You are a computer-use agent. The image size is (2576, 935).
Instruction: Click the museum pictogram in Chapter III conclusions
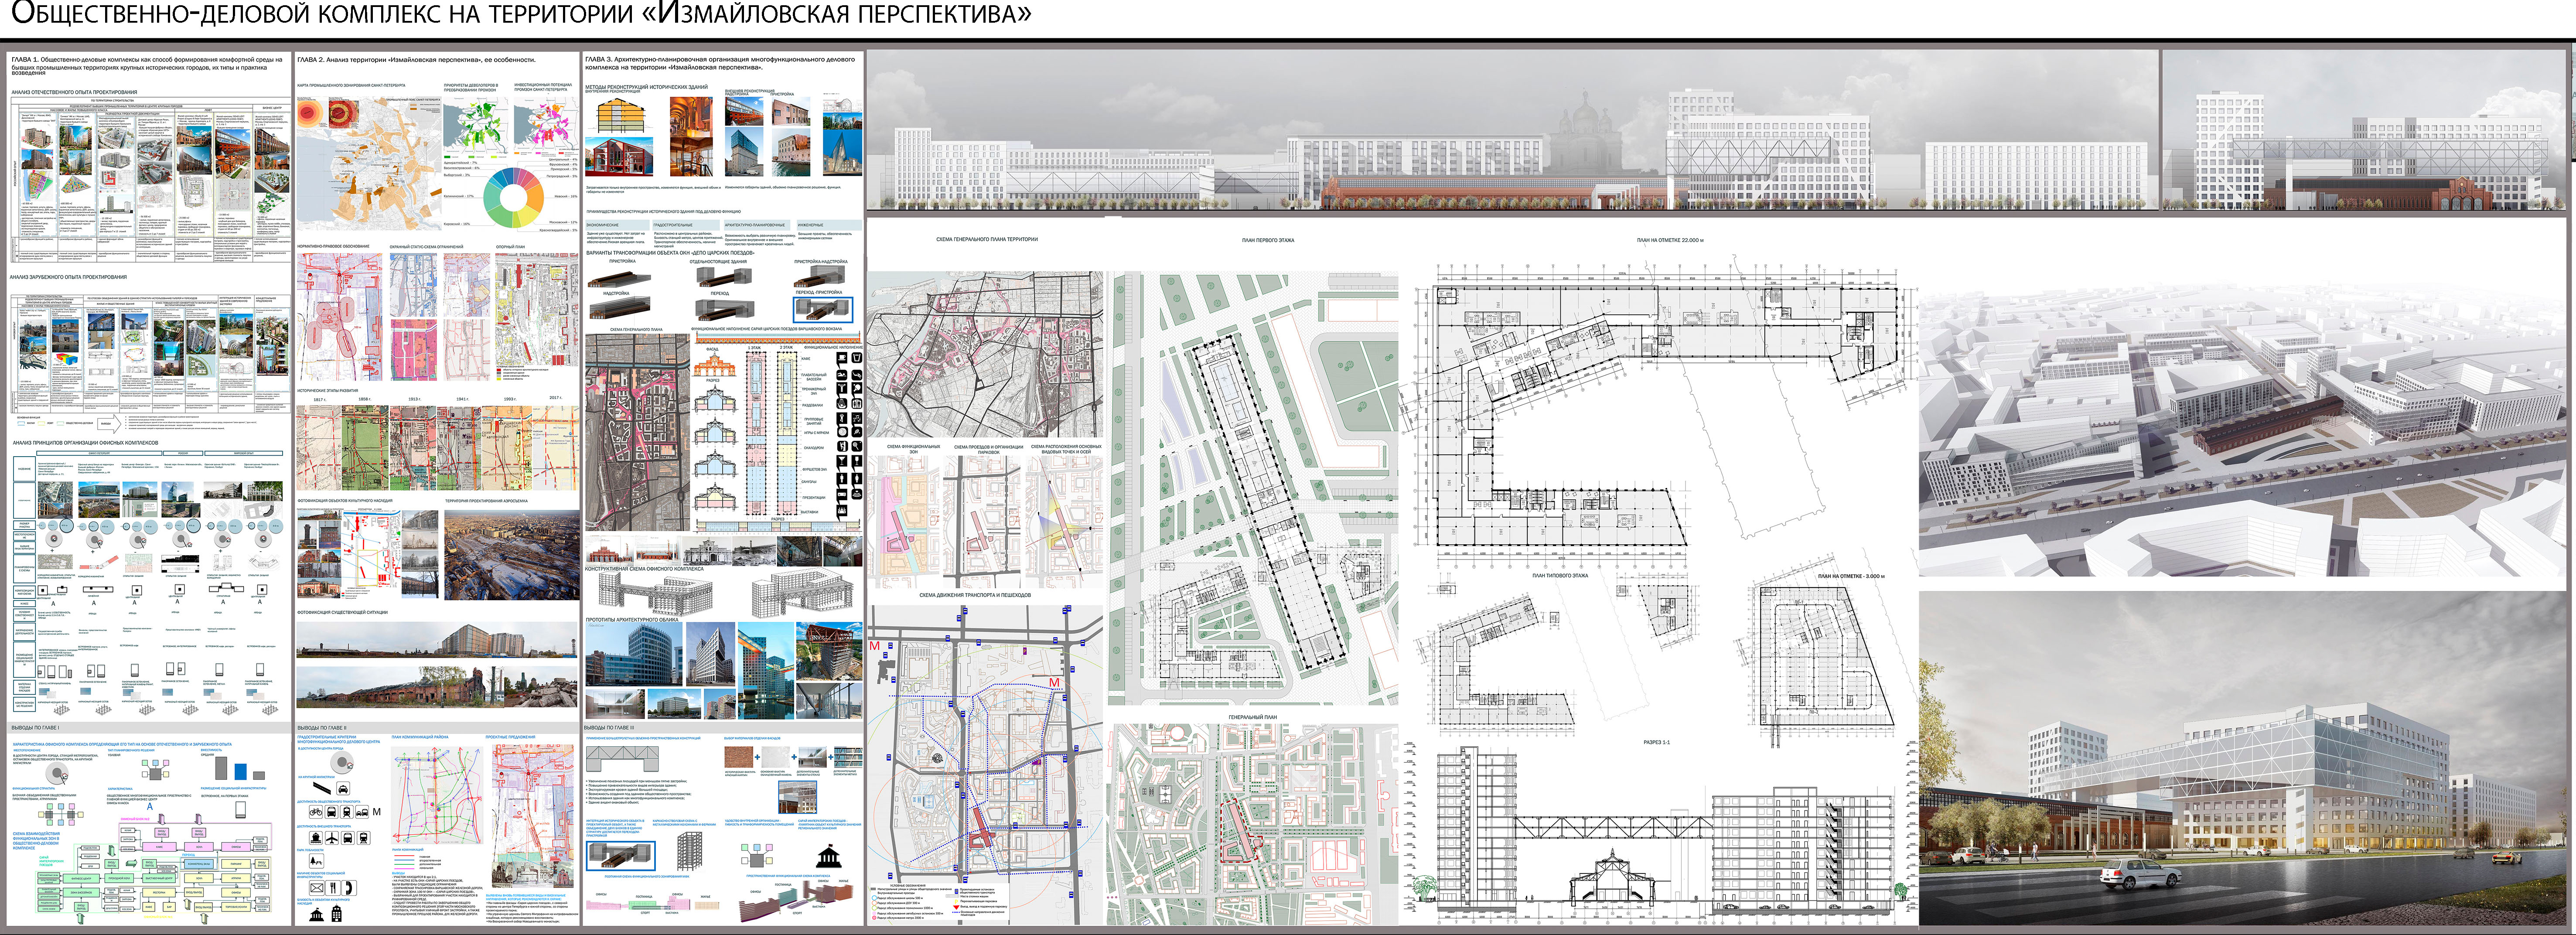[x=829, y=856]
